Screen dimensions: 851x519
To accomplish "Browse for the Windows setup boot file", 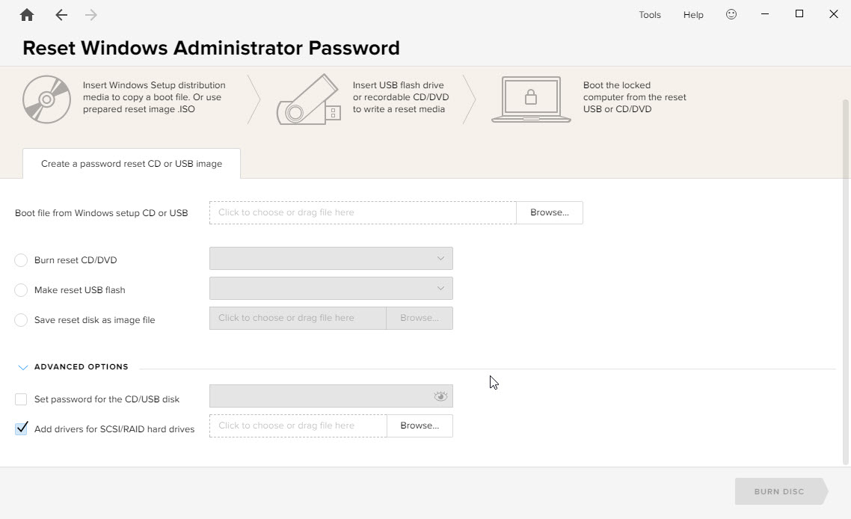I will (549, 212).
